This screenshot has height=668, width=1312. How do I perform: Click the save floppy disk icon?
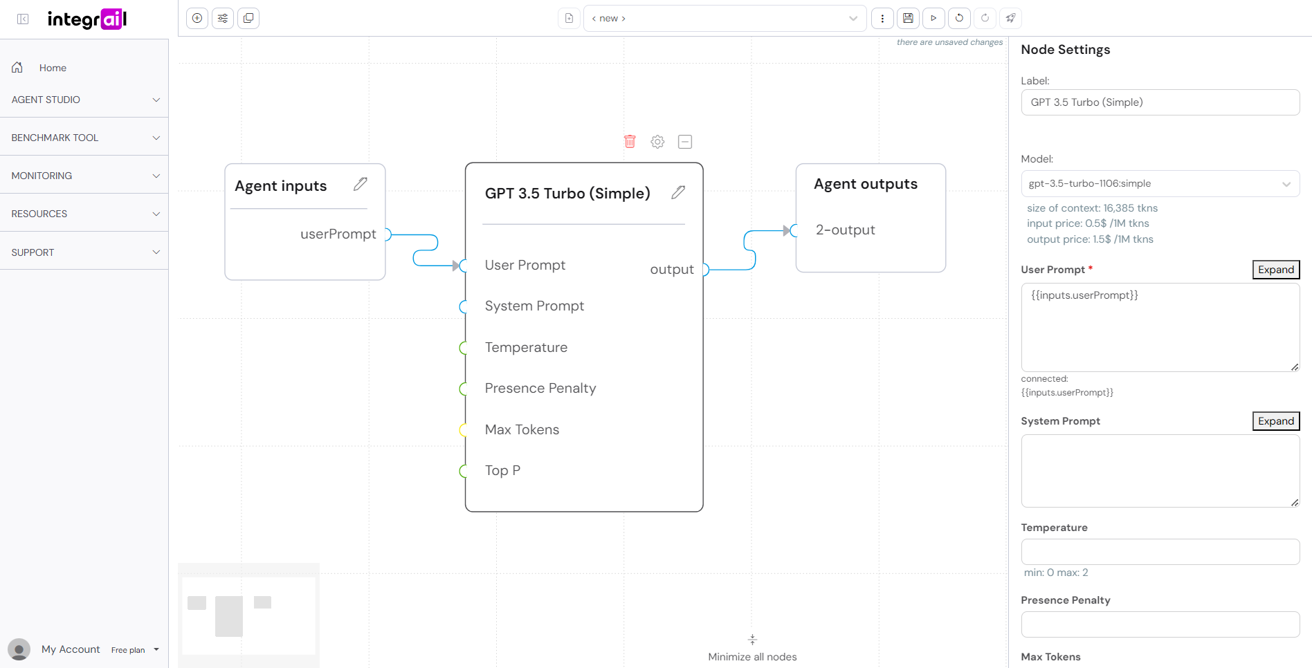pyautogui.click(x=908, y=19)
